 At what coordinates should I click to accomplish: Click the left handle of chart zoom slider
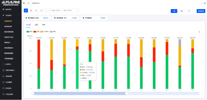coord(33,93)
